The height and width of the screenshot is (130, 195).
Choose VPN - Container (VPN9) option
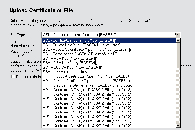tap(87, 126)
